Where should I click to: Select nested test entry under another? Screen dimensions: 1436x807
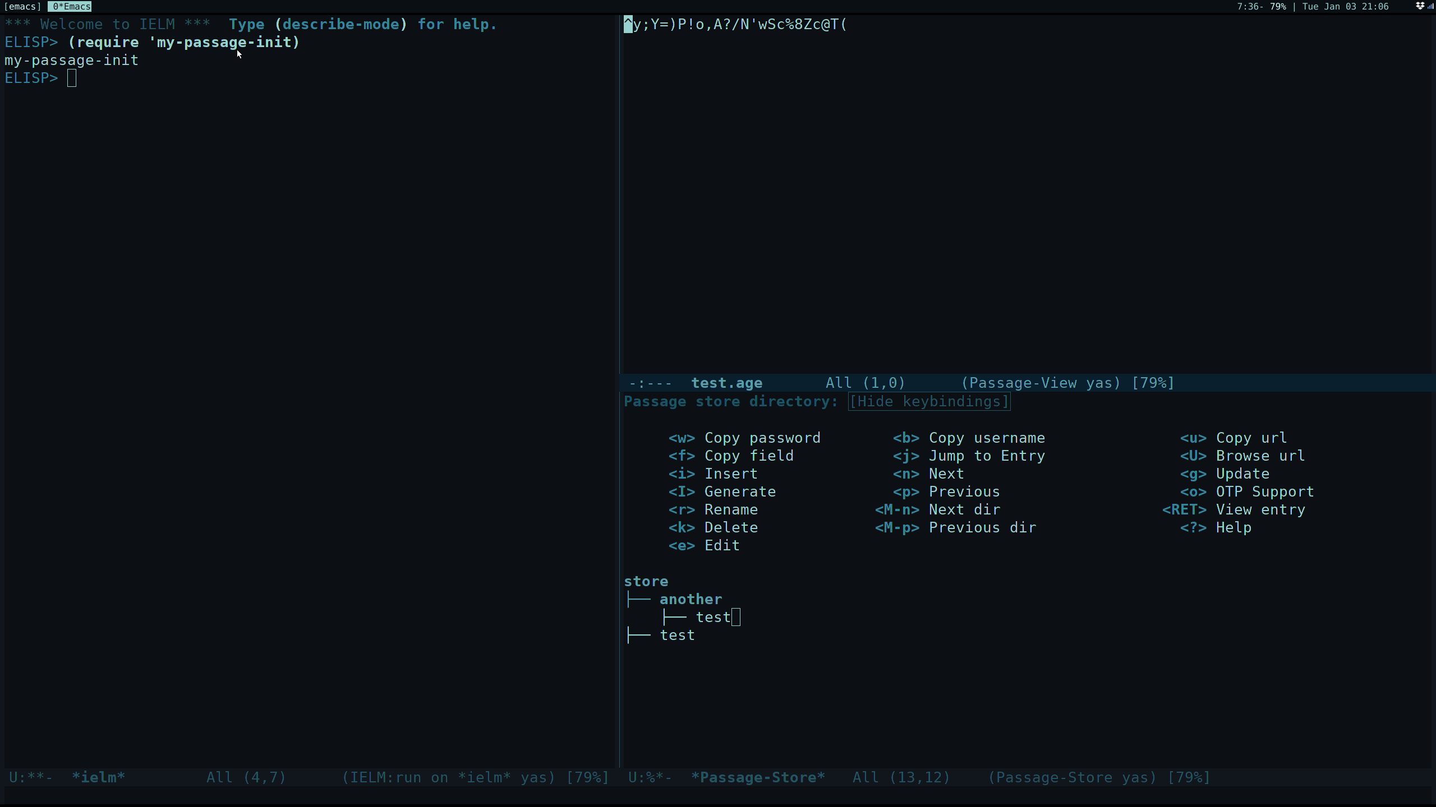pos(713,617)
